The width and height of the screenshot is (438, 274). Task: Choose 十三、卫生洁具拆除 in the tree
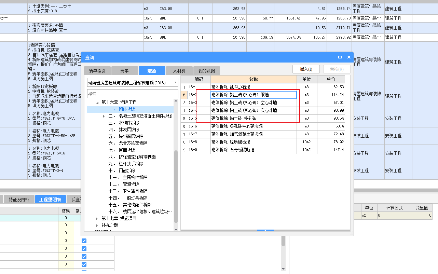(x=128, y=191)
